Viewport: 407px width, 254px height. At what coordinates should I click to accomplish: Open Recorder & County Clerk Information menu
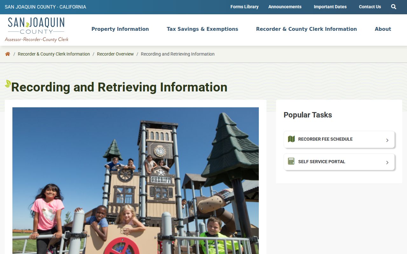coord(307,29)
